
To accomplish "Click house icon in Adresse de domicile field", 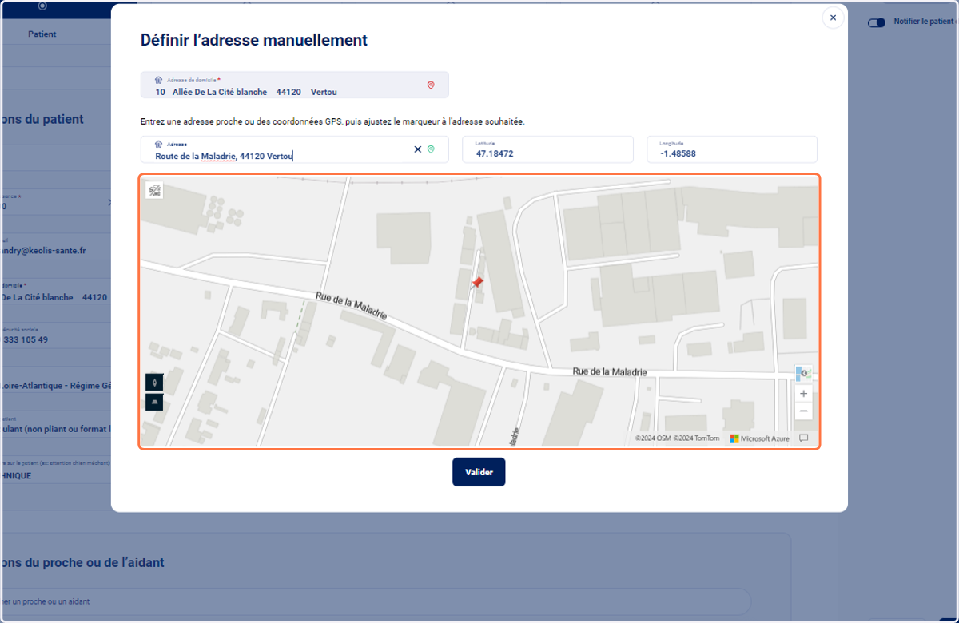I will point(158,81).
